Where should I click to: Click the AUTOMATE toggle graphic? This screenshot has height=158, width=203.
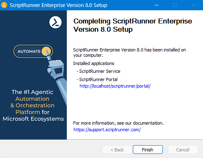pyautogui.click(x=33, y=51)
